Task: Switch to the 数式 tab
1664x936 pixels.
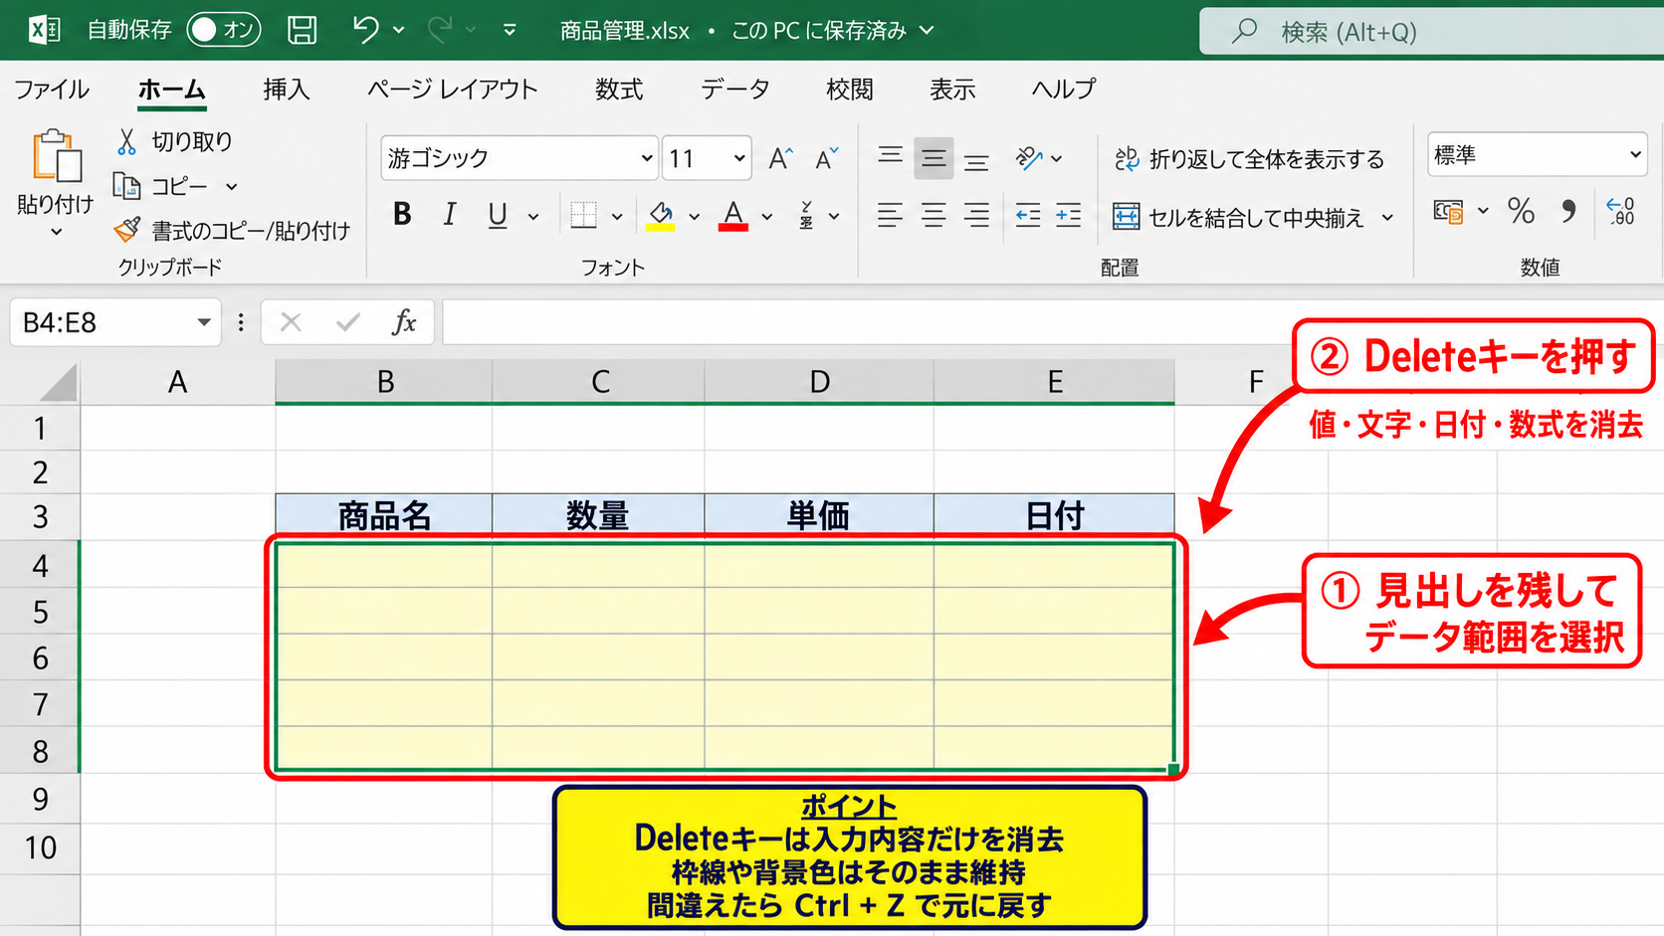Action: point(619,90)
